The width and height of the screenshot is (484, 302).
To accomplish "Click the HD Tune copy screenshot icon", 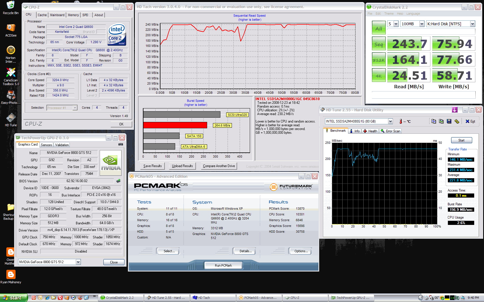I will click(441, 121).
